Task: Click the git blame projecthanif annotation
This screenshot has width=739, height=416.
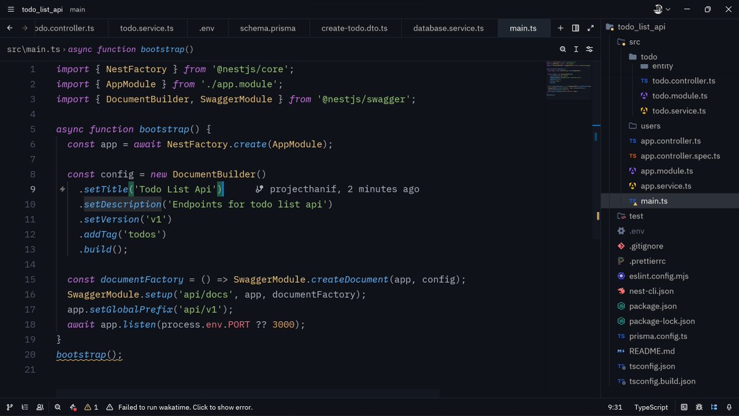Action: (337, 189)
